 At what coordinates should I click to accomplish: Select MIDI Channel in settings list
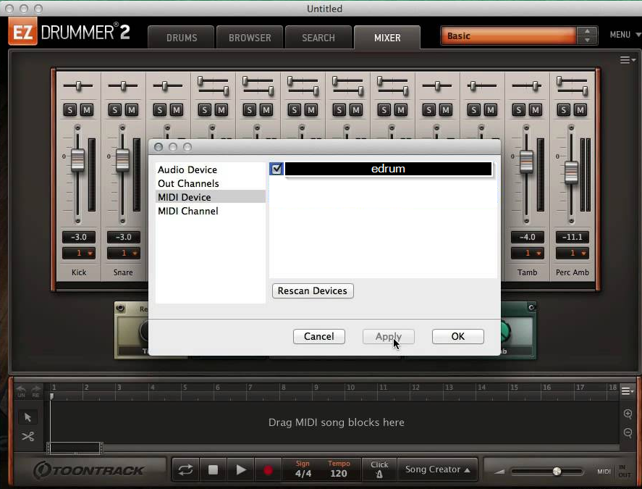click(211, 211)
